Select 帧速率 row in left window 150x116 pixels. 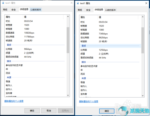click(35, 41)
